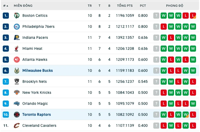Click Toronto Raptors W badge with orange corner
The image size is (200, 132).
click(186, 115)
